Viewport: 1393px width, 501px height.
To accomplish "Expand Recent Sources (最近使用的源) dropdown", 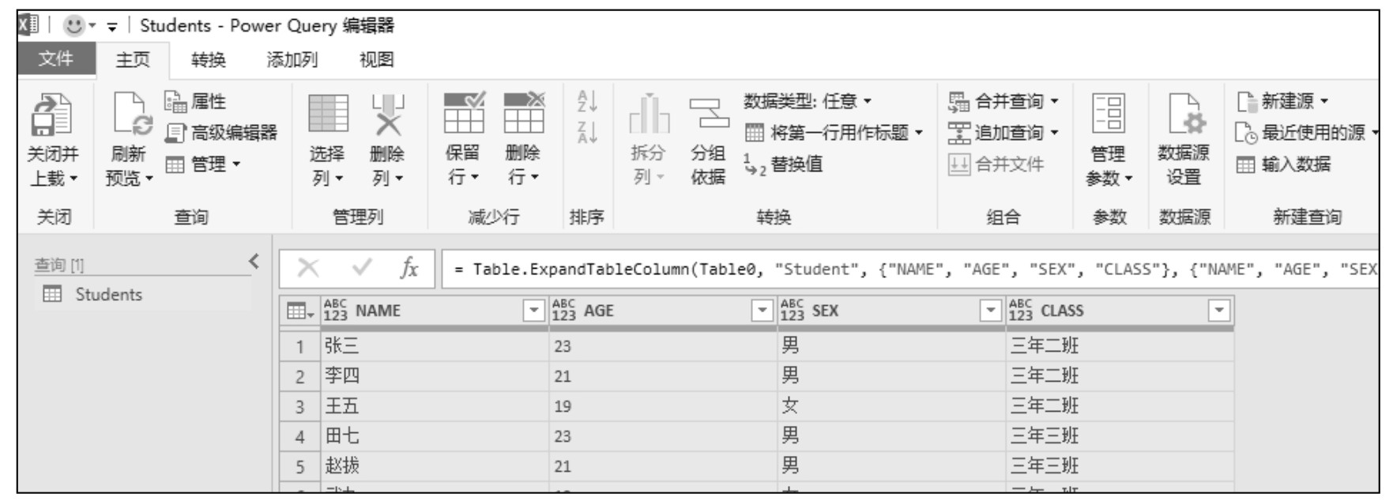I will coord(1376,133).
